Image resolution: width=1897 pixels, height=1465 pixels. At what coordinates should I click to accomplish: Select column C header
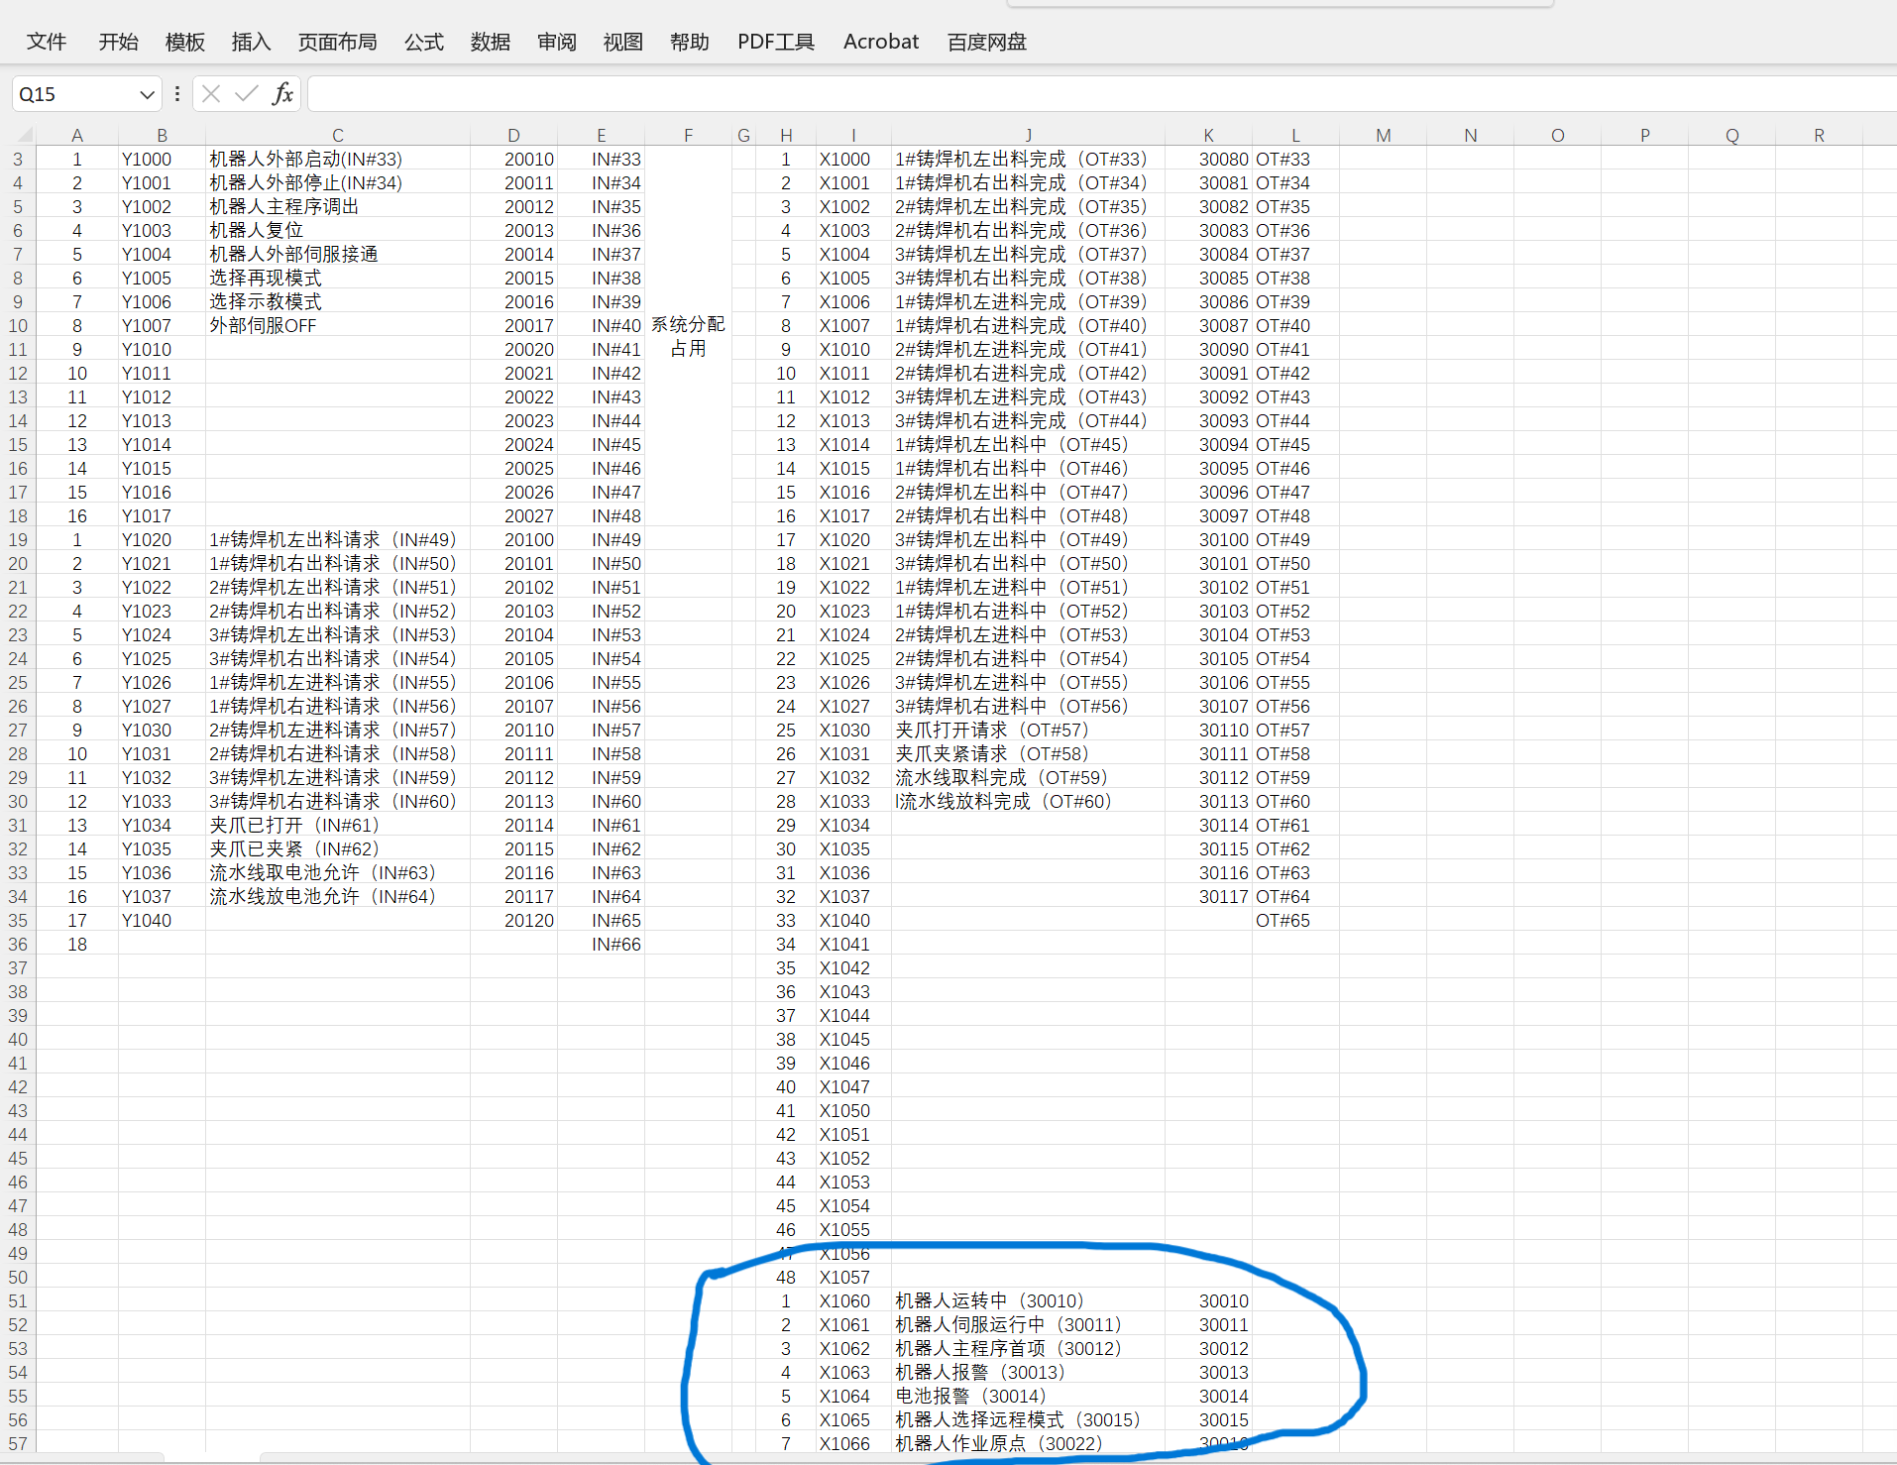[x=337, y=135]
